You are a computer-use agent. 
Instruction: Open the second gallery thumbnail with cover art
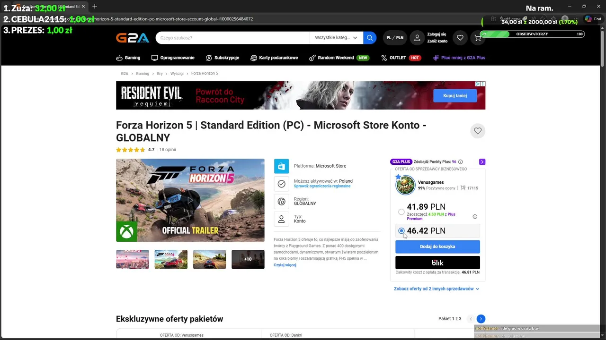coord(171,259)
